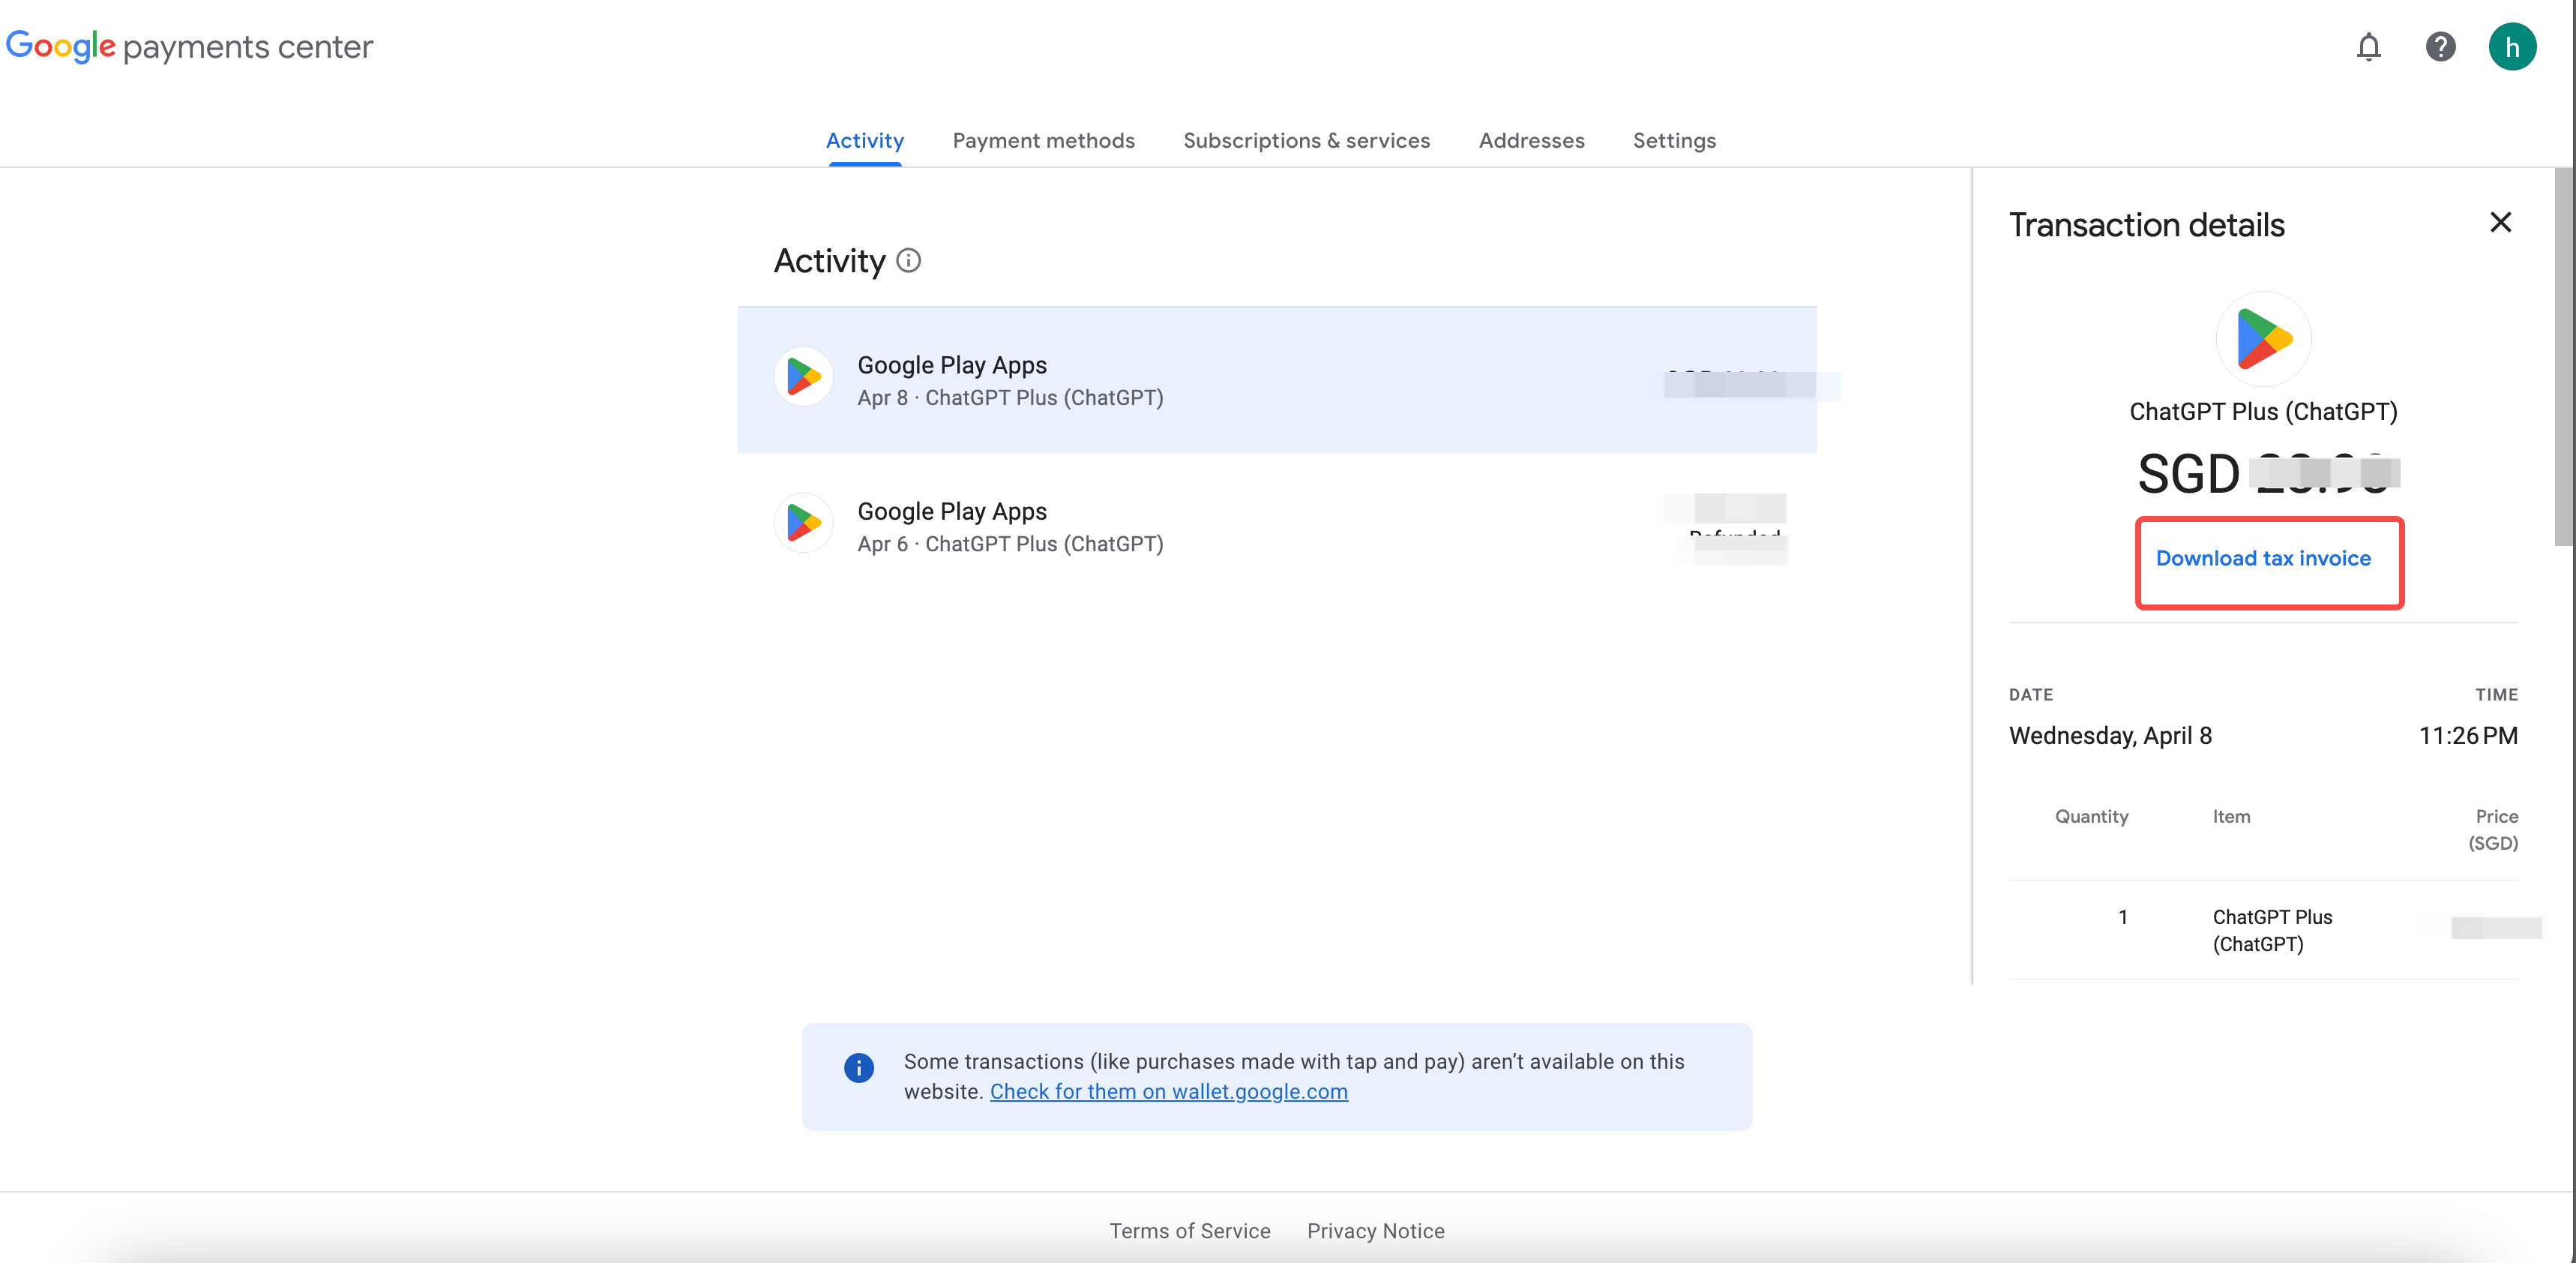
Task: Open the Payment methods tab
Action: (x=1043, y=141)
